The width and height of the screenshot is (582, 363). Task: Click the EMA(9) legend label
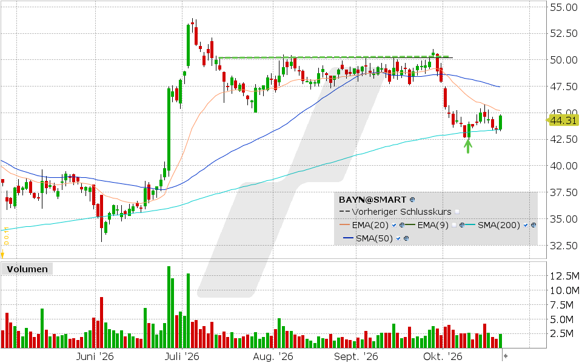[x=433, y=225]
